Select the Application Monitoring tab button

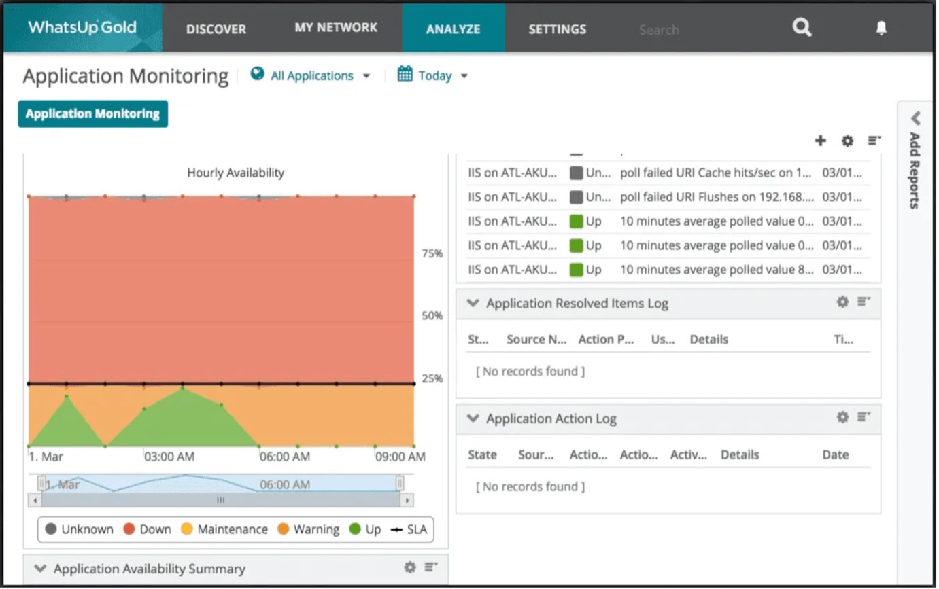(x=92, y=113)
